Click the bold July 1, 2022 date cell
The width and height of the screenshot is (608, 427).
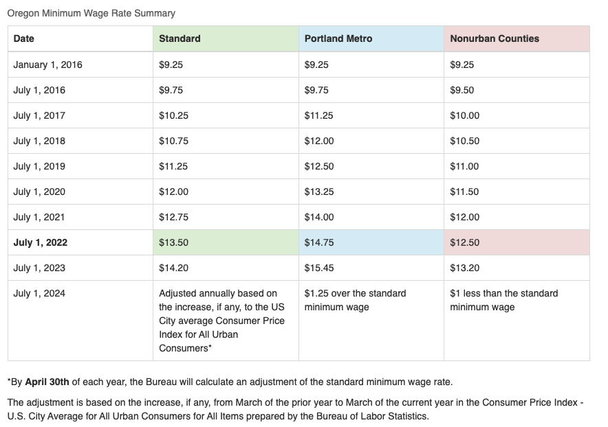[80, 243]
